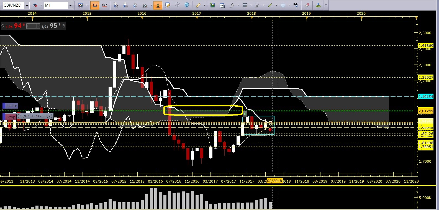Open the M1 timeframe dropdown
Image resolution: width=439 pixels, height=210 pixels.
[x=70, y=5]
